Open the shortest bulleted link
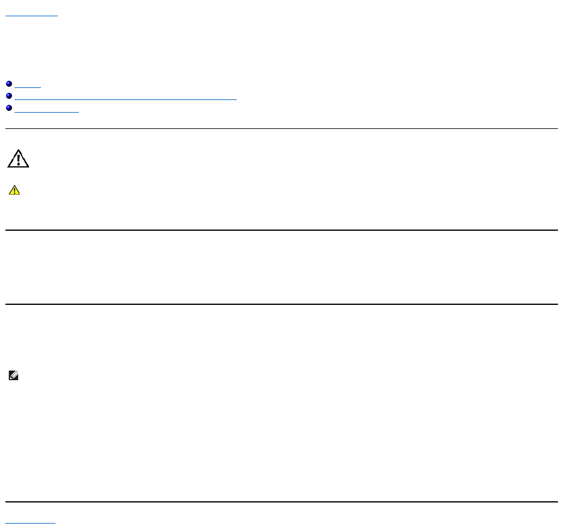Screen dimensions: 564x532 pyautogui.click(x=28, y=85)
